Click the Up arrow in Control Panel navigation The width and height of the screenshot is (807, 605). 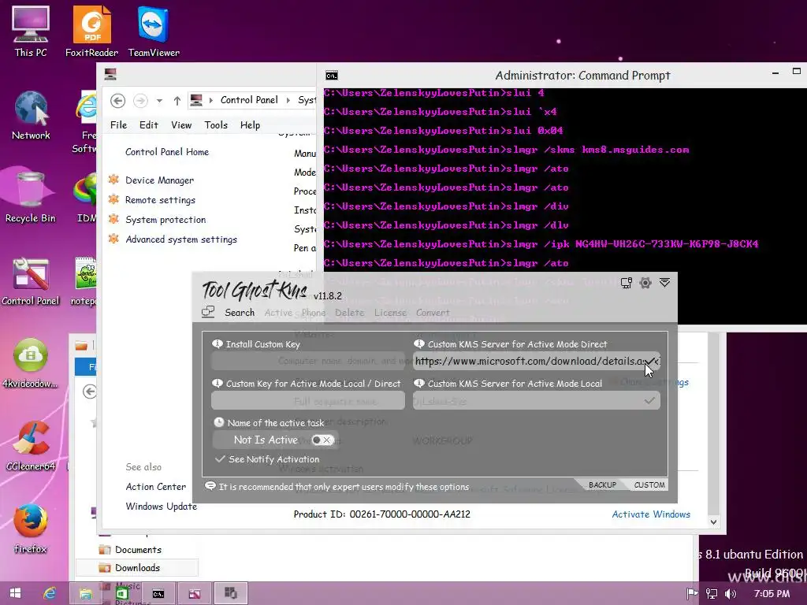pos(177,100)
